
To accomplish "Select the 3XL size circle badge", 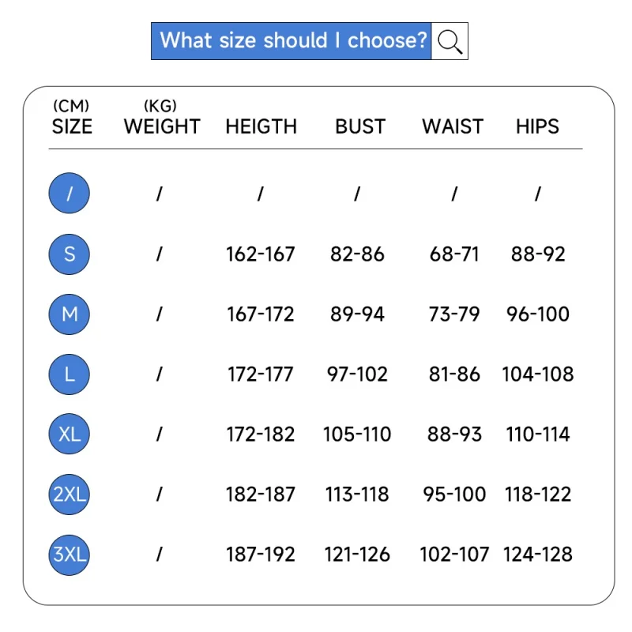I will (x=70, y=555).
